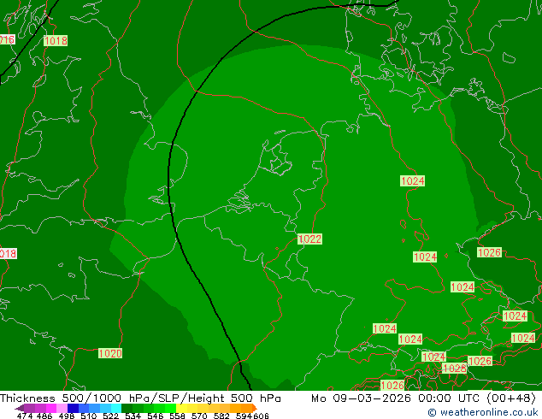Screen dimensions: 542x419
Task: Click the legend value 606
Action: (261, 416)
